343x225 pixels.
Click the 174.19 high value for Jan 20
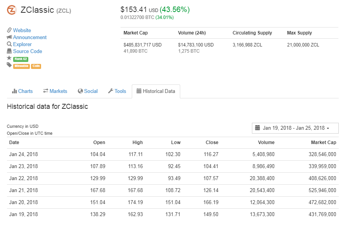tap(135, 203)
